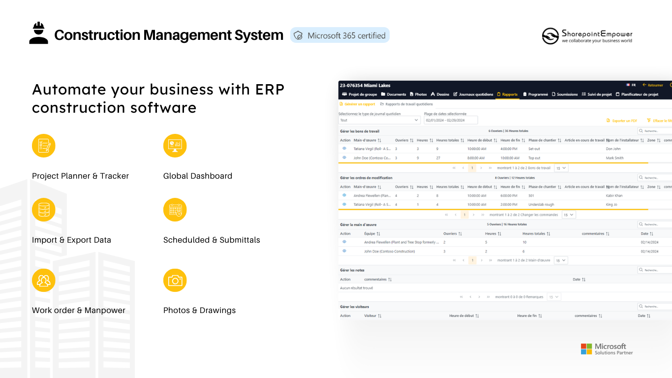Click the FR language flag icon
The image size is (672, 378).
(x=628, y=85)
